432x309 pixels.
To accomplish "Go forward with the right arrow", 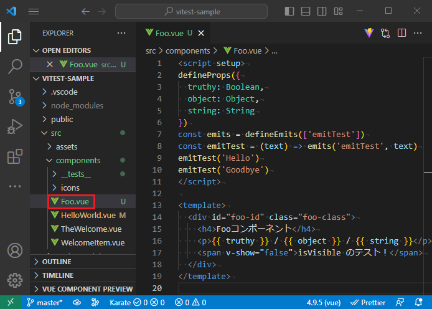I will [x=101, y=11].
